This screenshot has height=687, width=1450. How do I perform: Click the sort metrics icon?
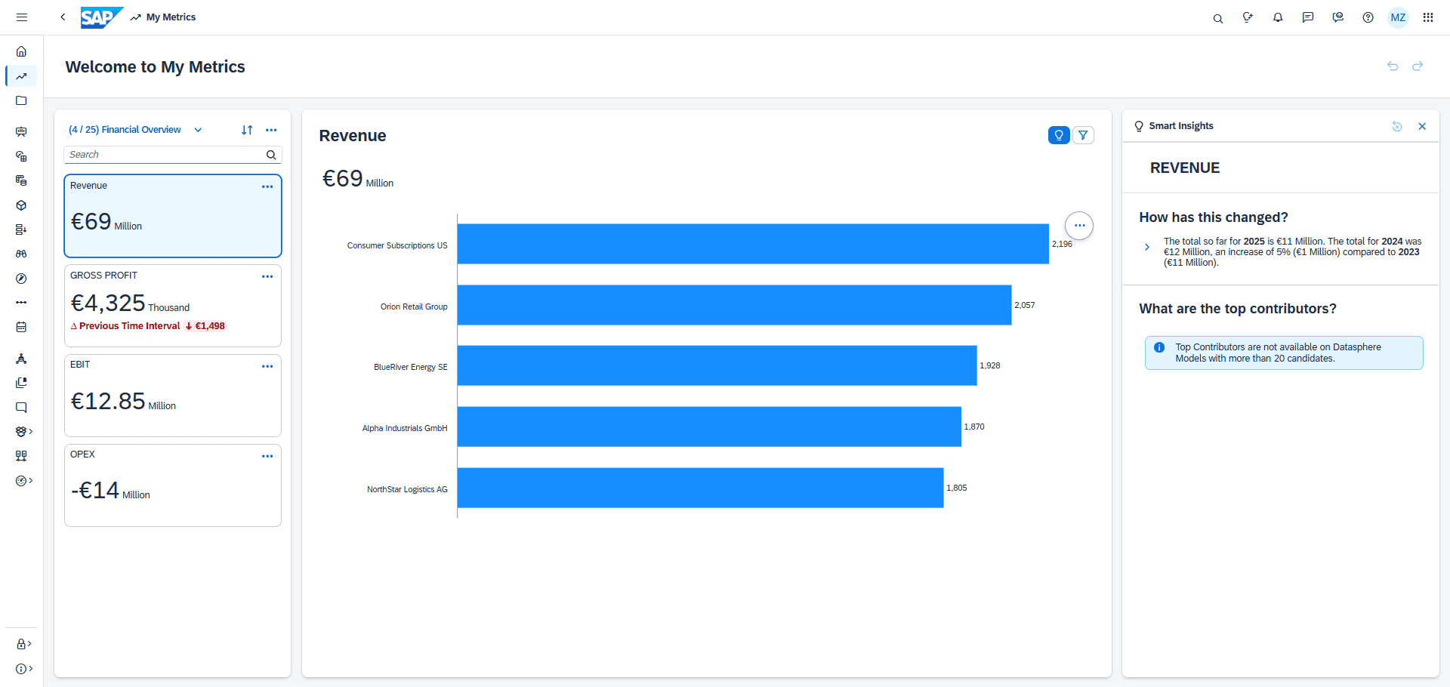(247, 130)
